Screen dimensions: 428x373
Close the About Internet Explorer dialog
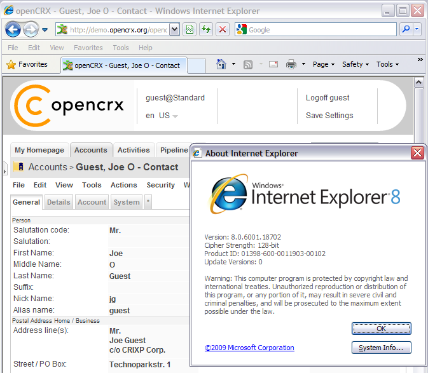417,153
